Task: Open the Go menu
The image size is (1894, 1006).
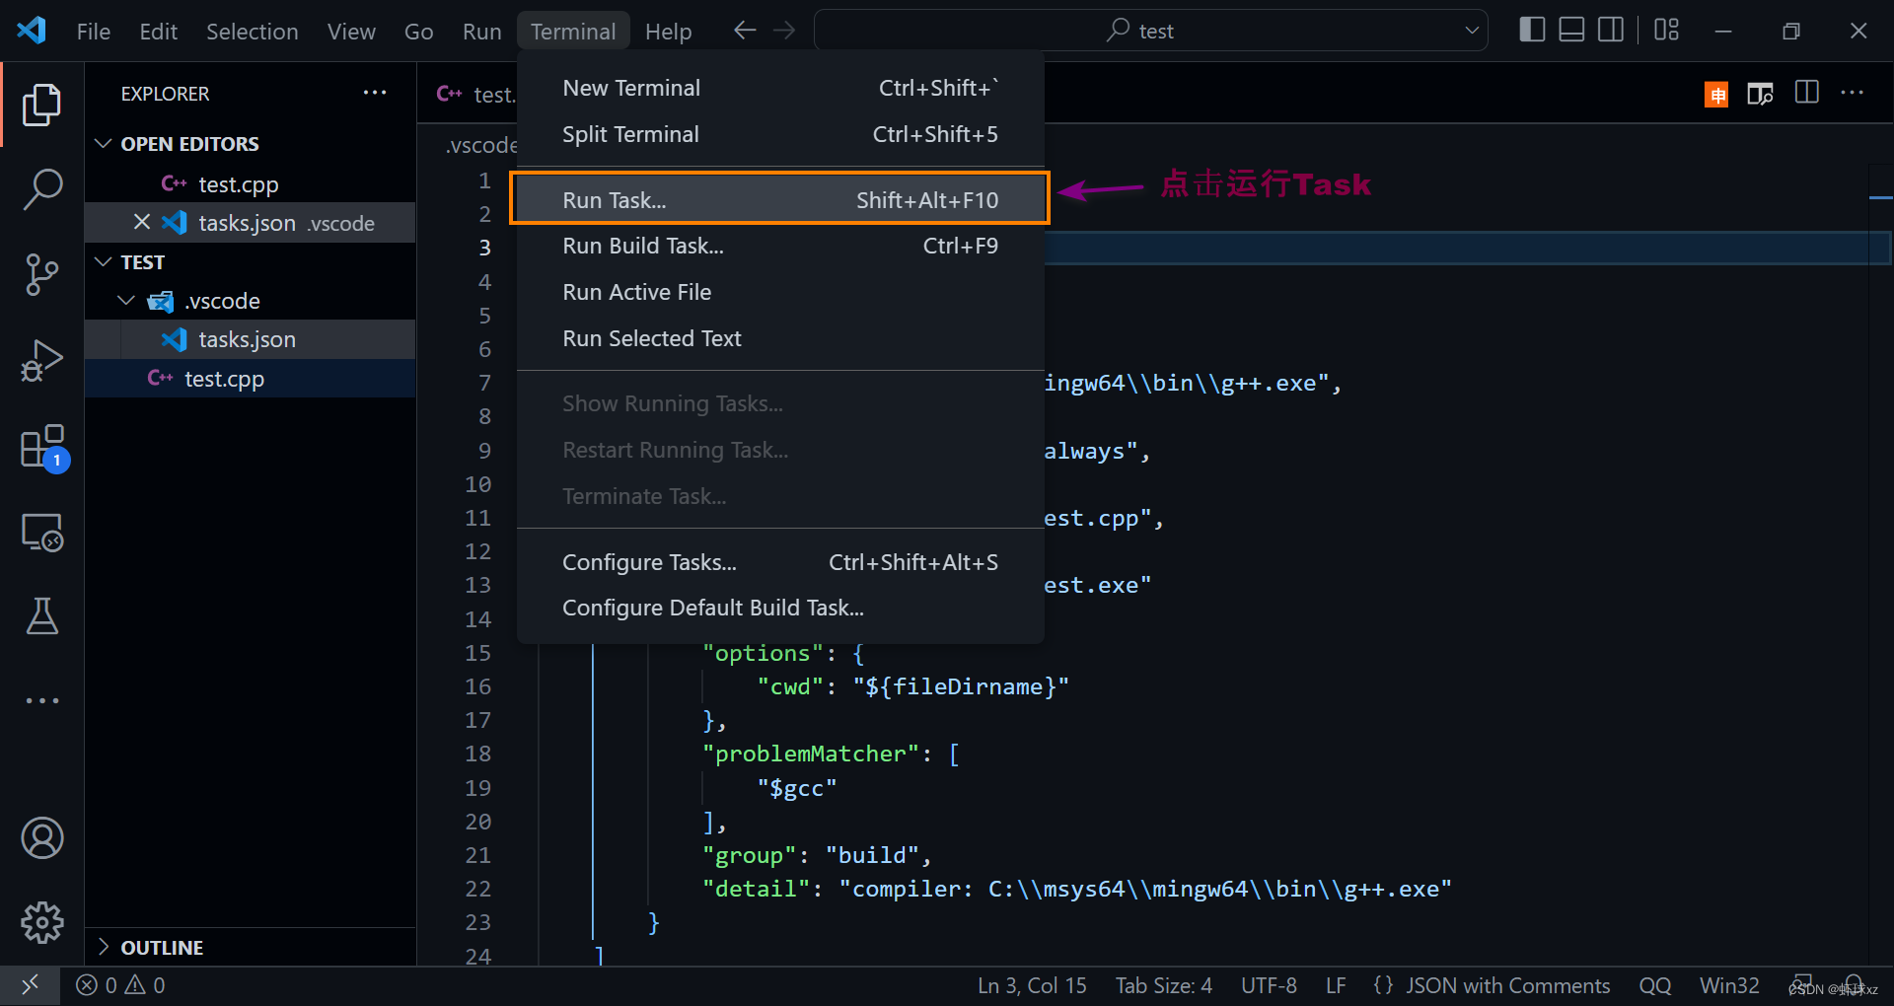Action: 418,32
